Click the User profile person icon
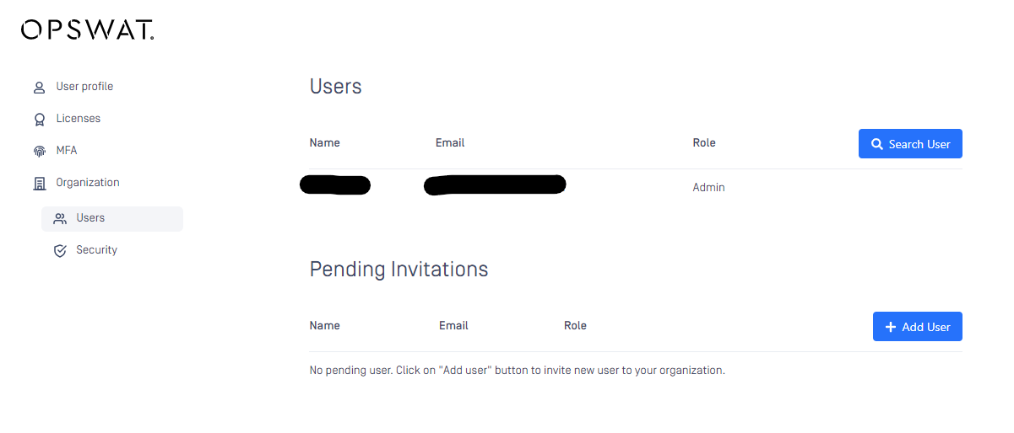Screen dimensions: 1014x433 [39, 87]
